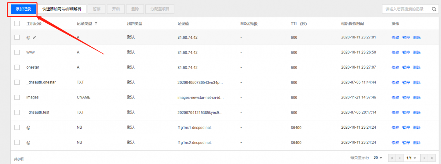Image resolution: width=441 pixels, height=164 pixels.
Task: Click 暂停 for the images record
Action: (x=406, y=97)
